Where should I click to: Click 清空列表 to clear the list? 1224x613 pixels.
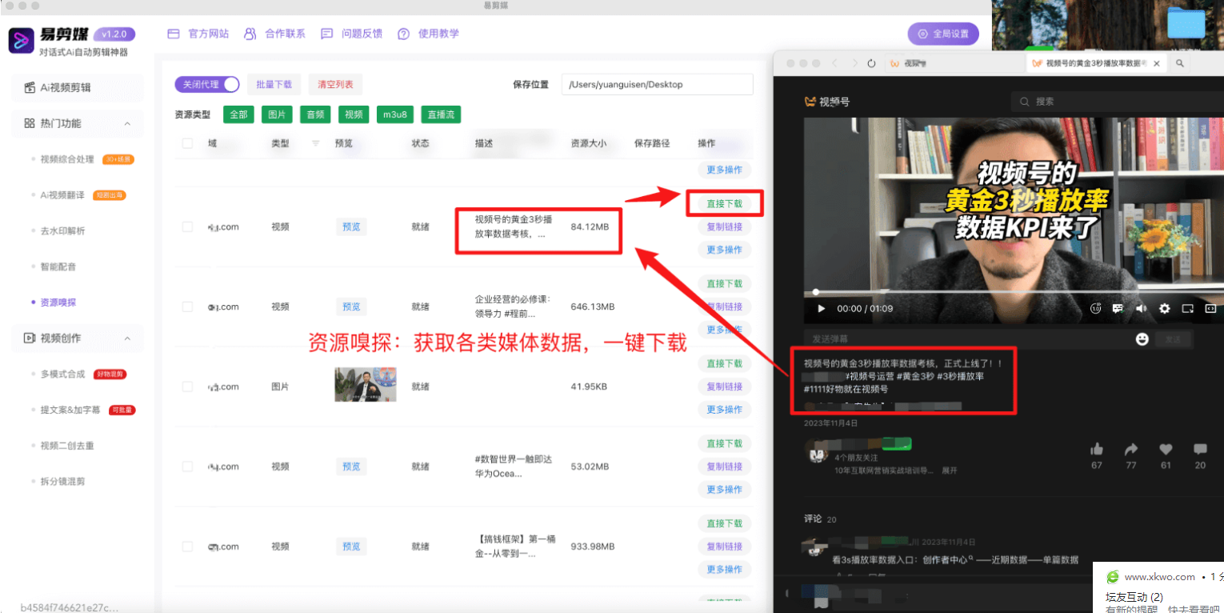point(335,83)
